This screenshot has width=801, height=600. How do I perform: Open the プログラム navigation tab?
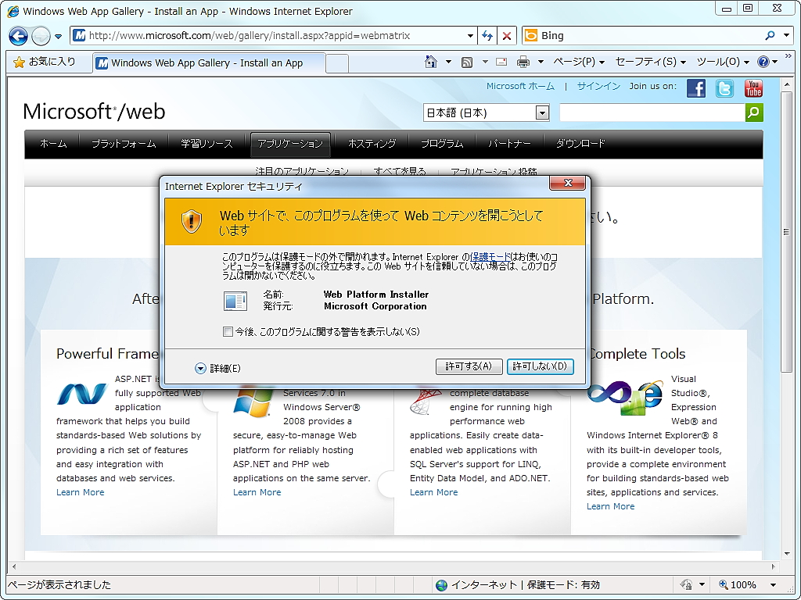[442, 144]
